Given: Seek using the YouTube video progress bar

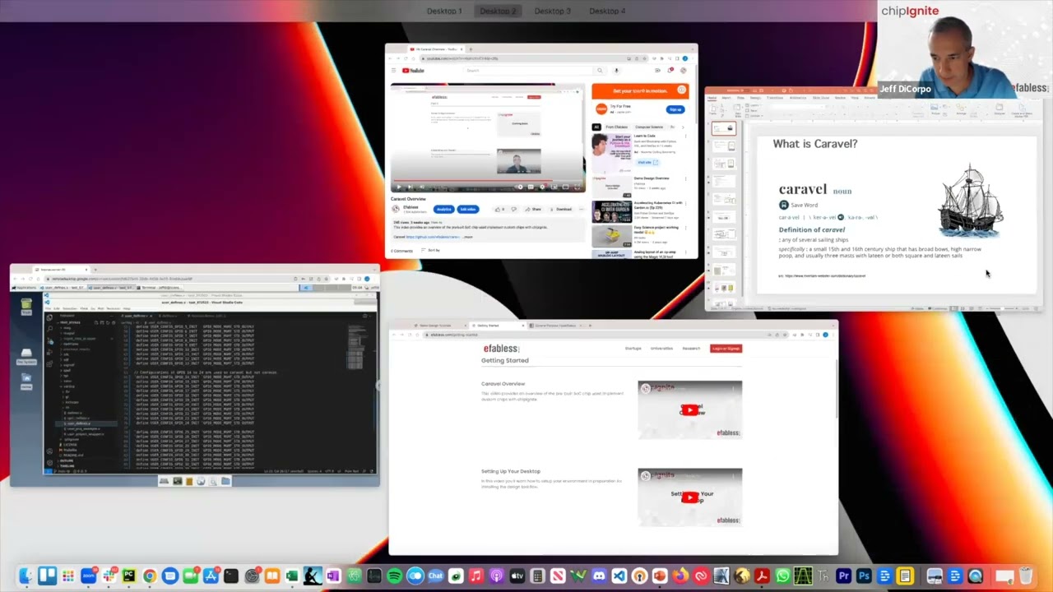Looking at the screenshot, I should point(488,180).
